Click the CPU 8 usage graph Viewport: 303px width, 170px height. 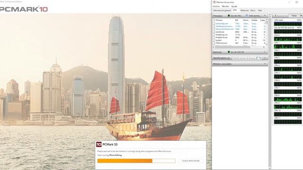pos(288,99)
